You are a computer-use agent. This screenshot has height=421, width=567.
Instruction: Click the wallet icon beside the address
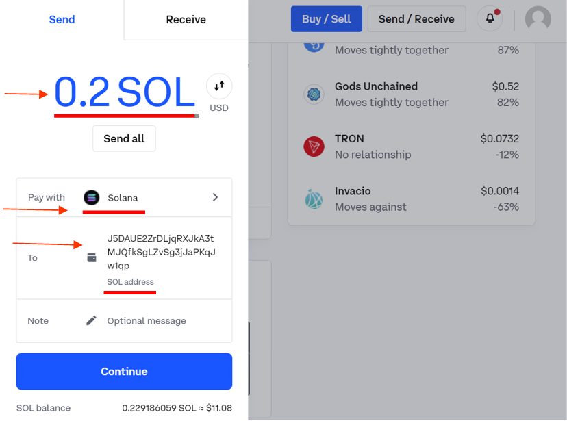(x=92, y=257)
